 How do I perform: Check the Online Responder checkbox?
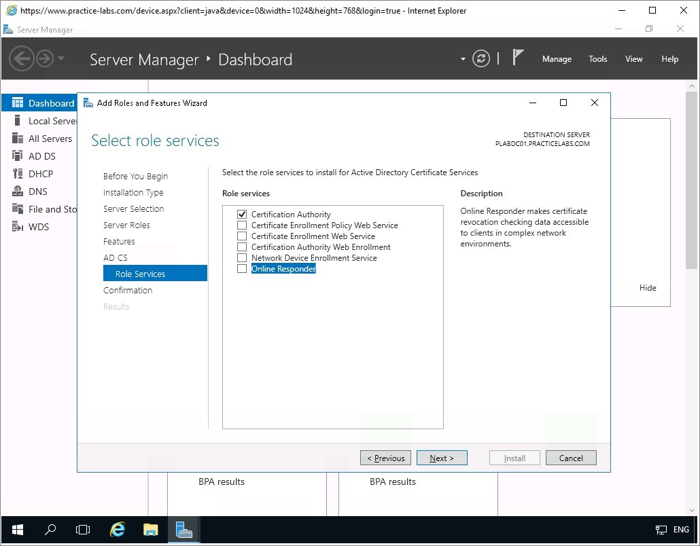tap(241, 268)
